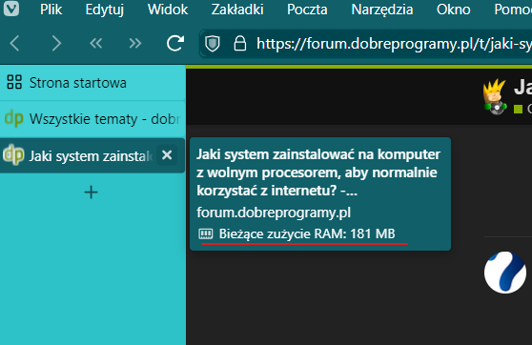Open the Widok menu
This screenshot has width=532, height=345.
[168, 10]
